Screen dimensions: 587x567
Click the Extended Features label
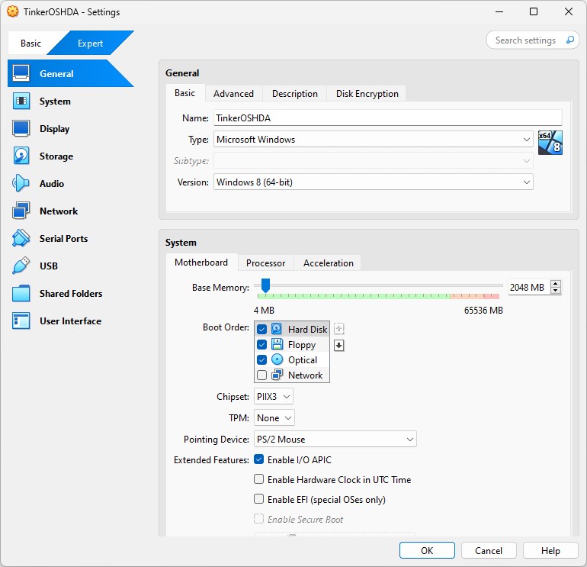pos(211,460)
